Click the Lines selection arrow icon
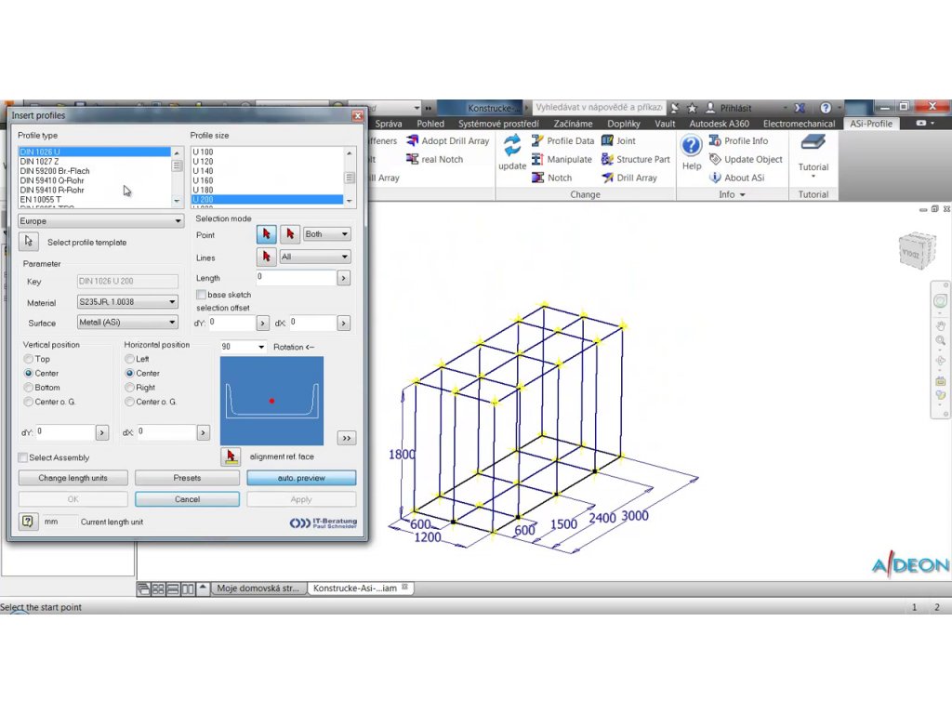The image size is (952, 714). click(267, 257)
